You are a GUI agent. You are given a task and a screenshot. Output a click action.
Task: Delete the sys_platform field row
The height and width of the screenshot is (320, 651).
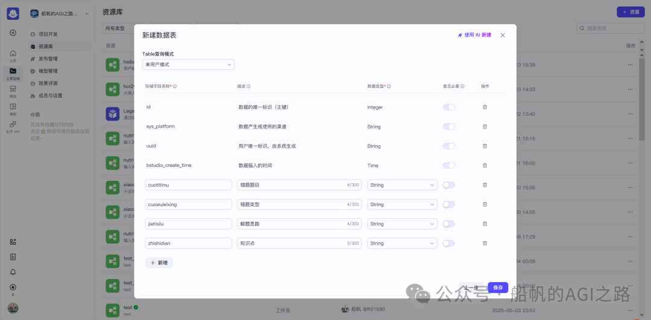pos(485,127)
